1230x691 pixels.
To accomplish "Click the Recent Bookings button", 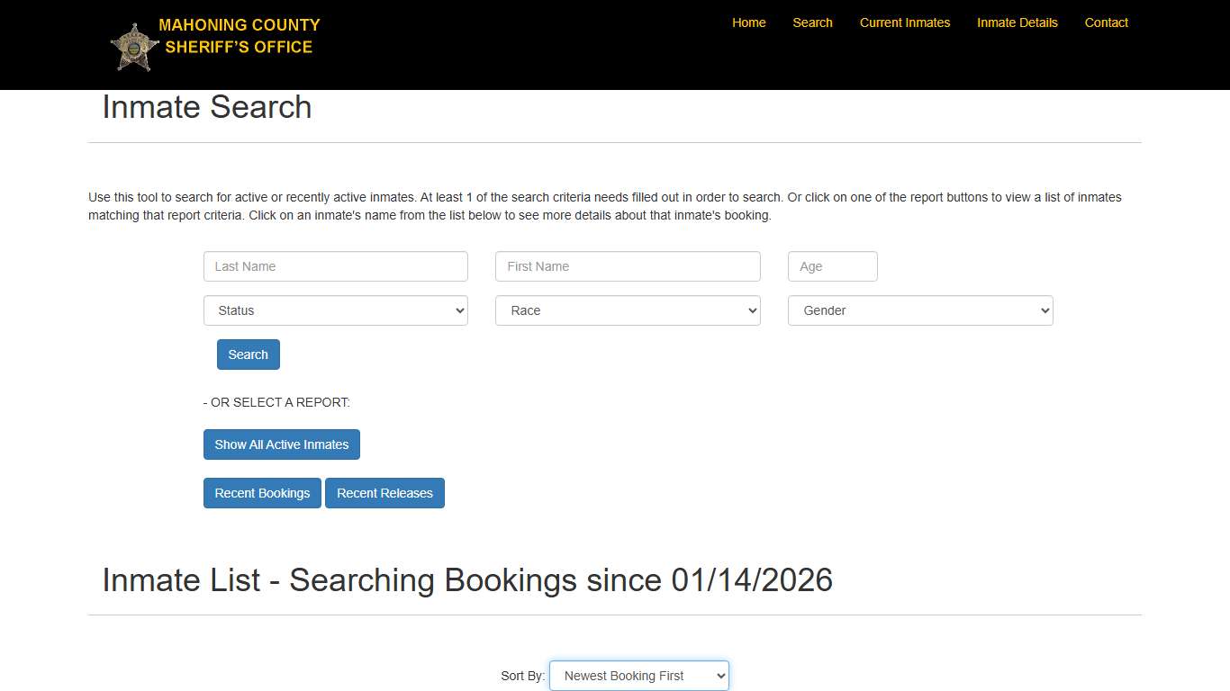I will (262, 492).
